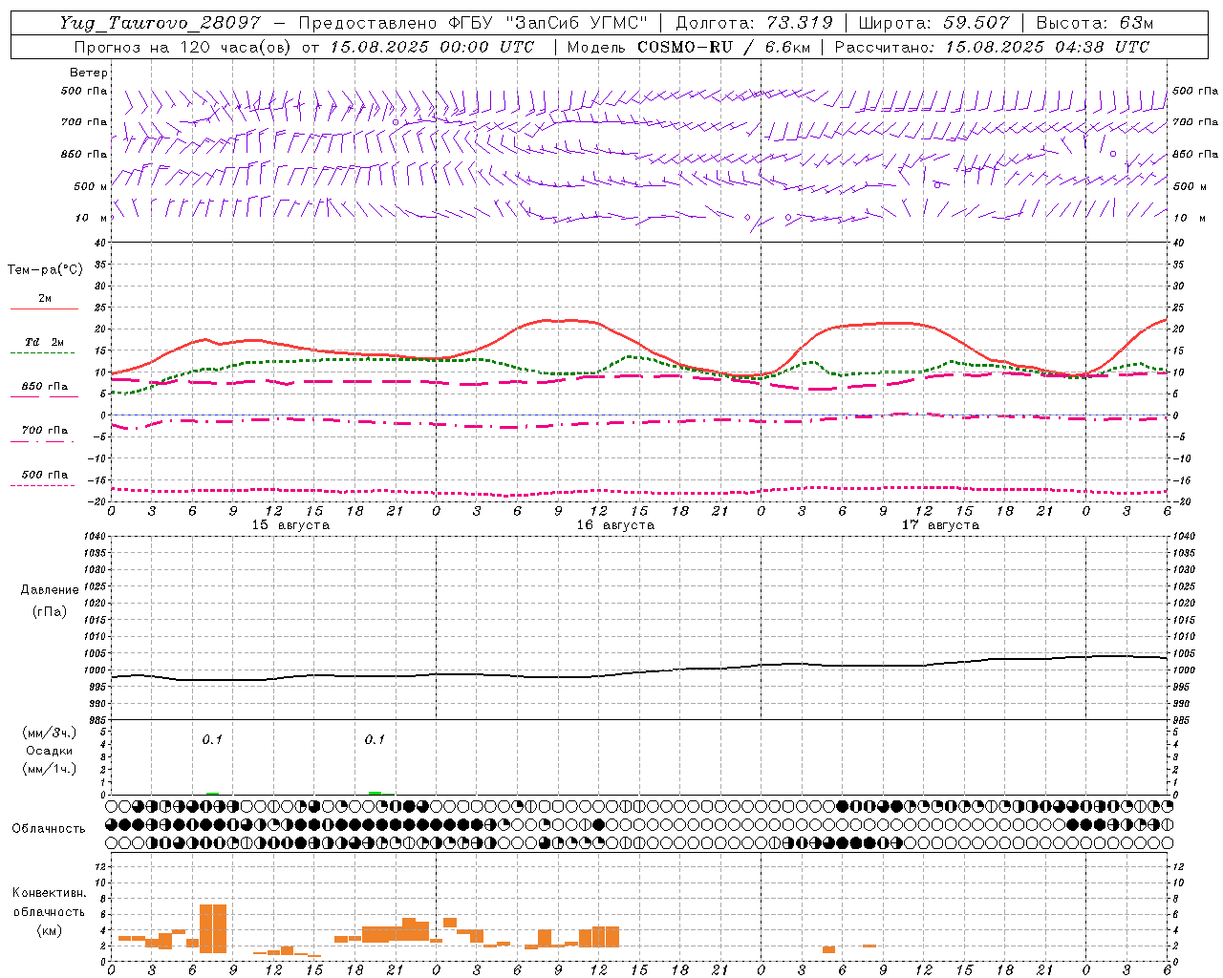The height and width of the screenshot is (978, 1223).
Task: Click the 'Облачность' cloudiness label
Action: (49, 829)
